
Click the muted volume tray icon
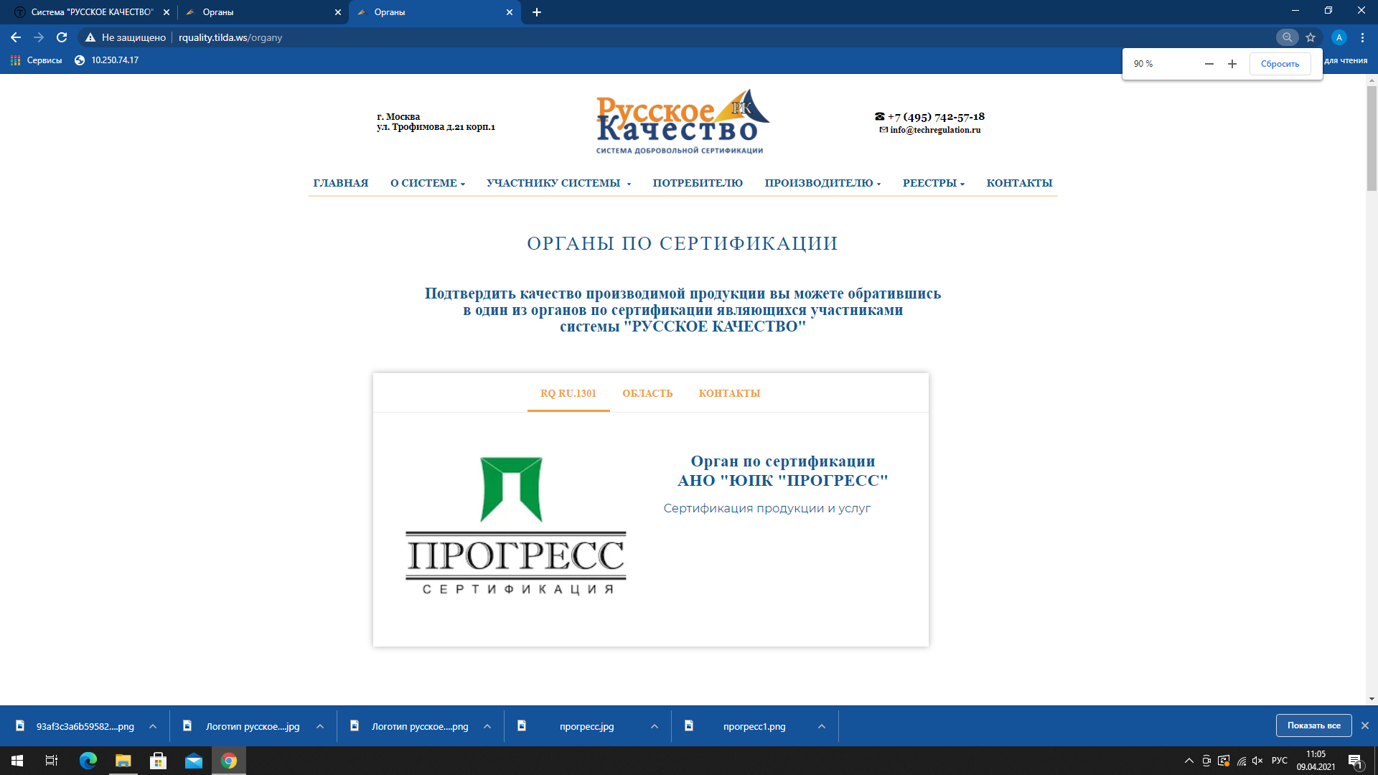[1257, 761]
